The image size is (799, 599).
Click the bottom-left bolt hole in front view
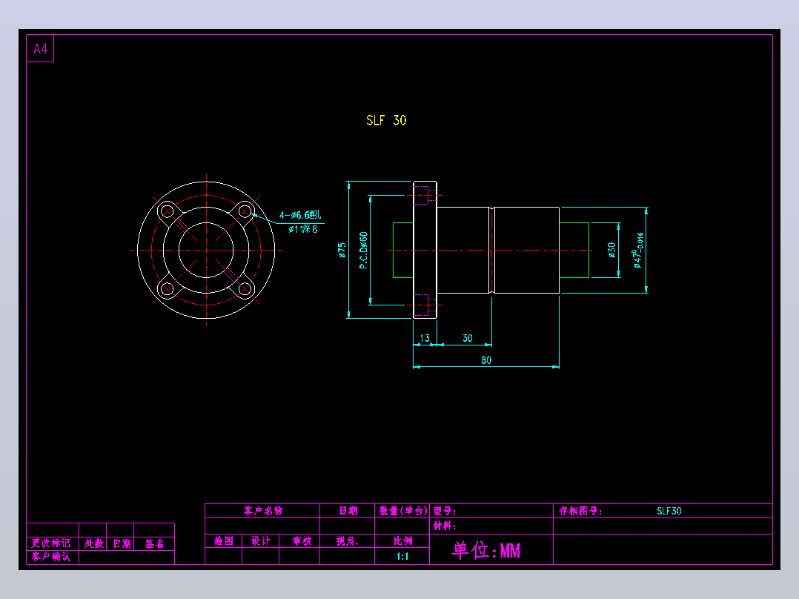[168, 289]
